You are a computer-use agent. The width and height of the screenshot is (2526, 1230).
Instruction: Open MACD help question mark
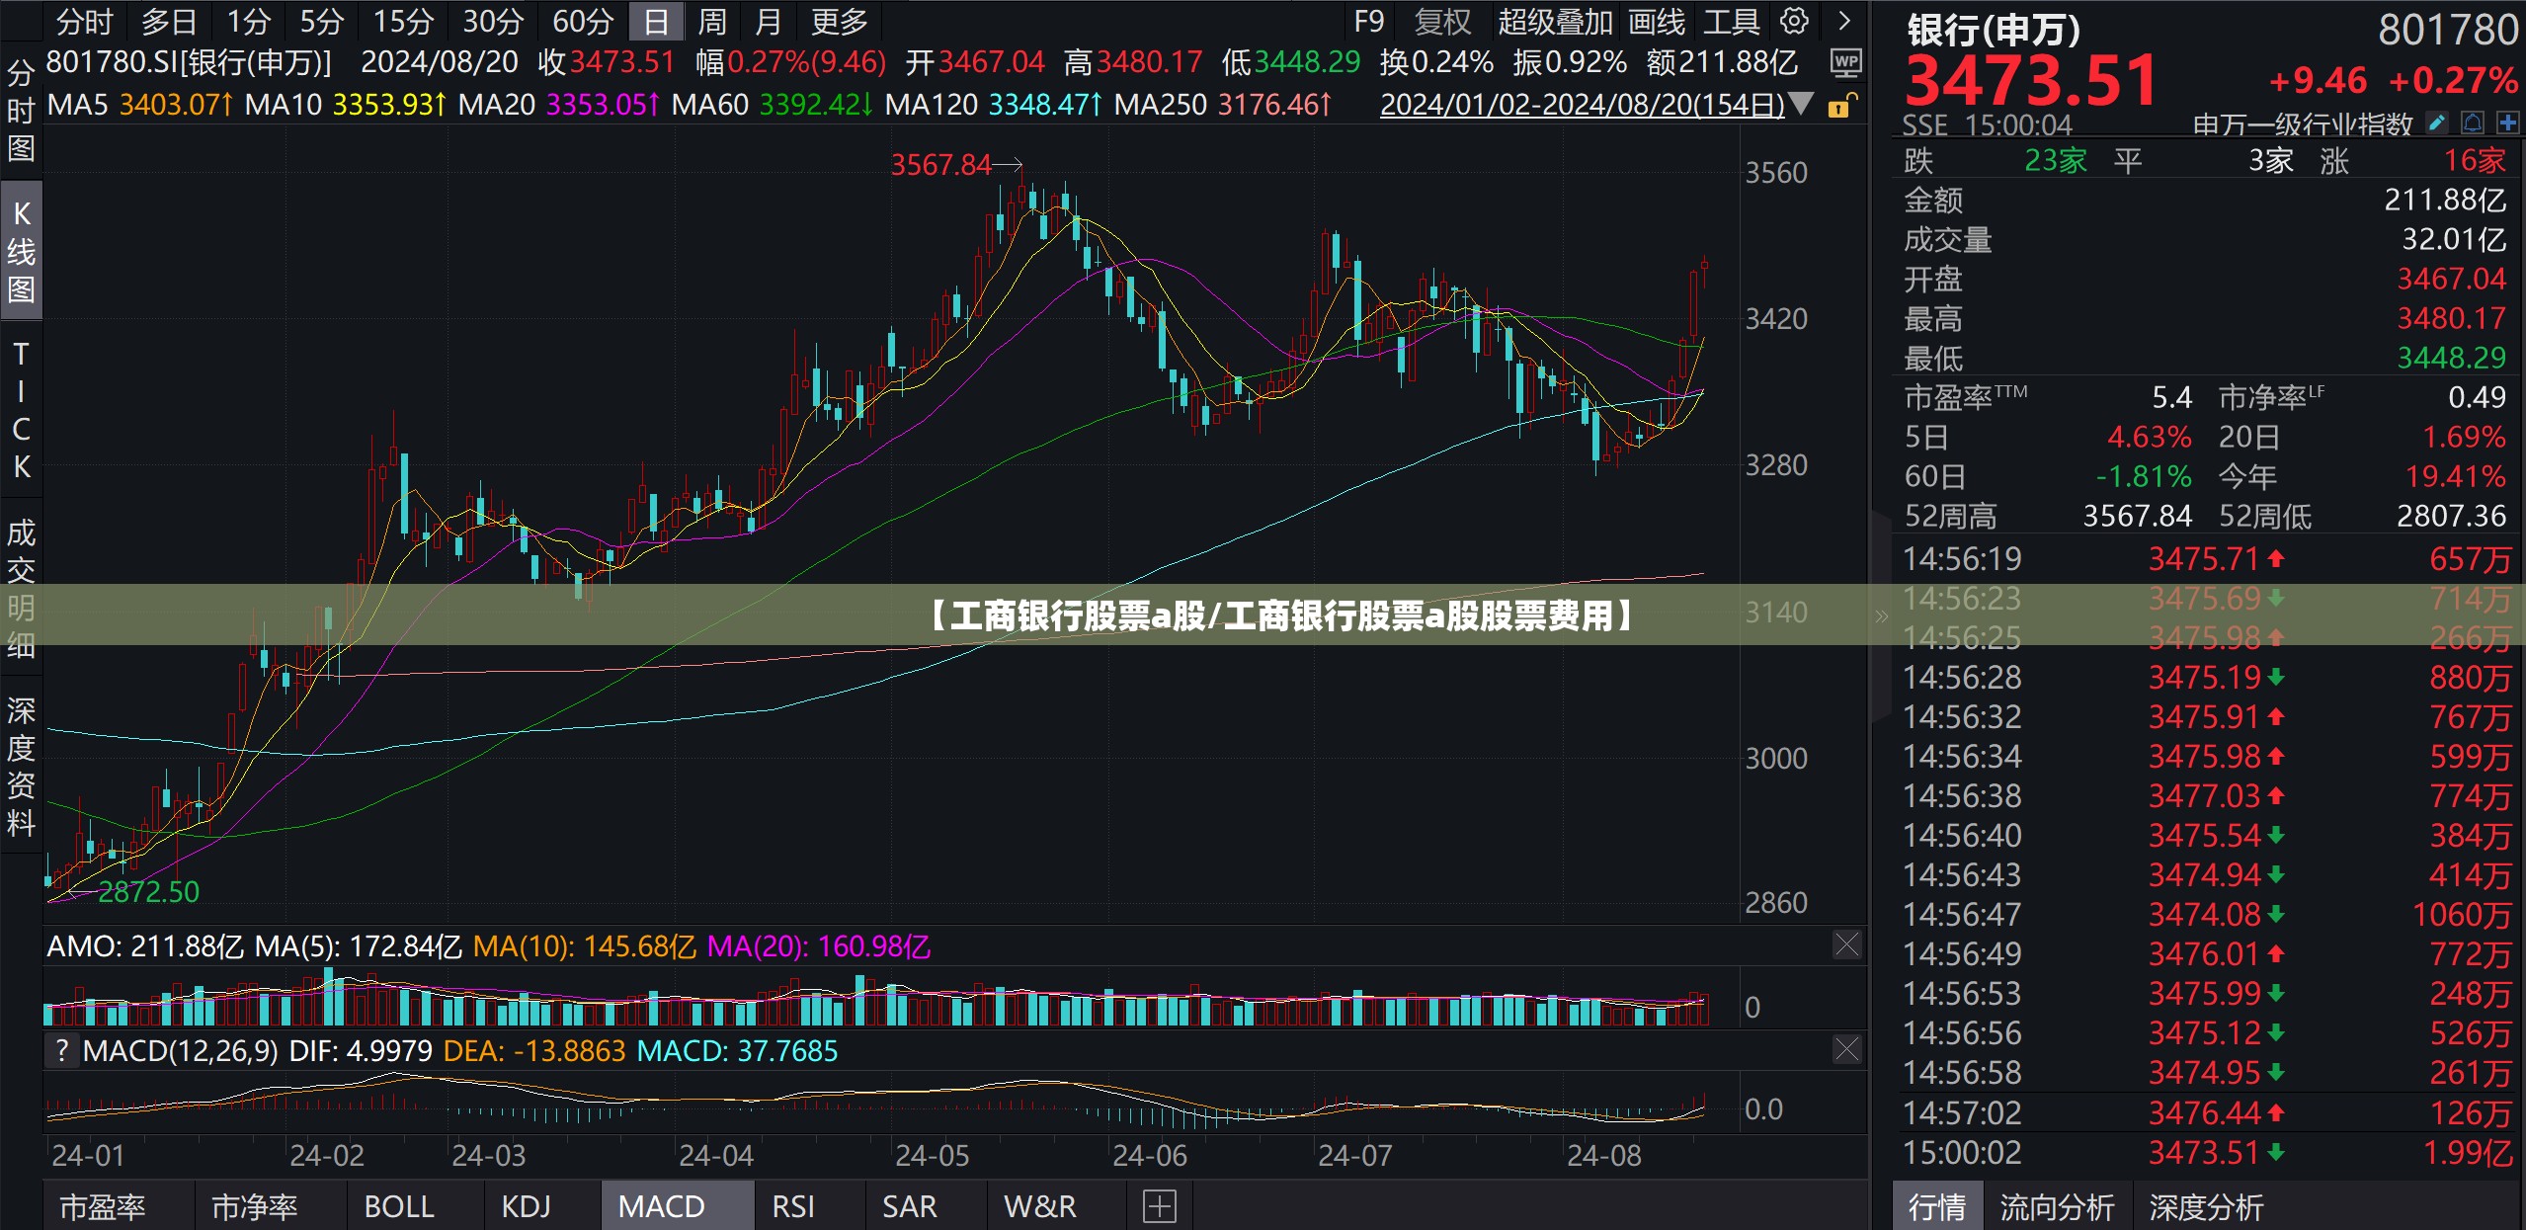point(62,1050)
